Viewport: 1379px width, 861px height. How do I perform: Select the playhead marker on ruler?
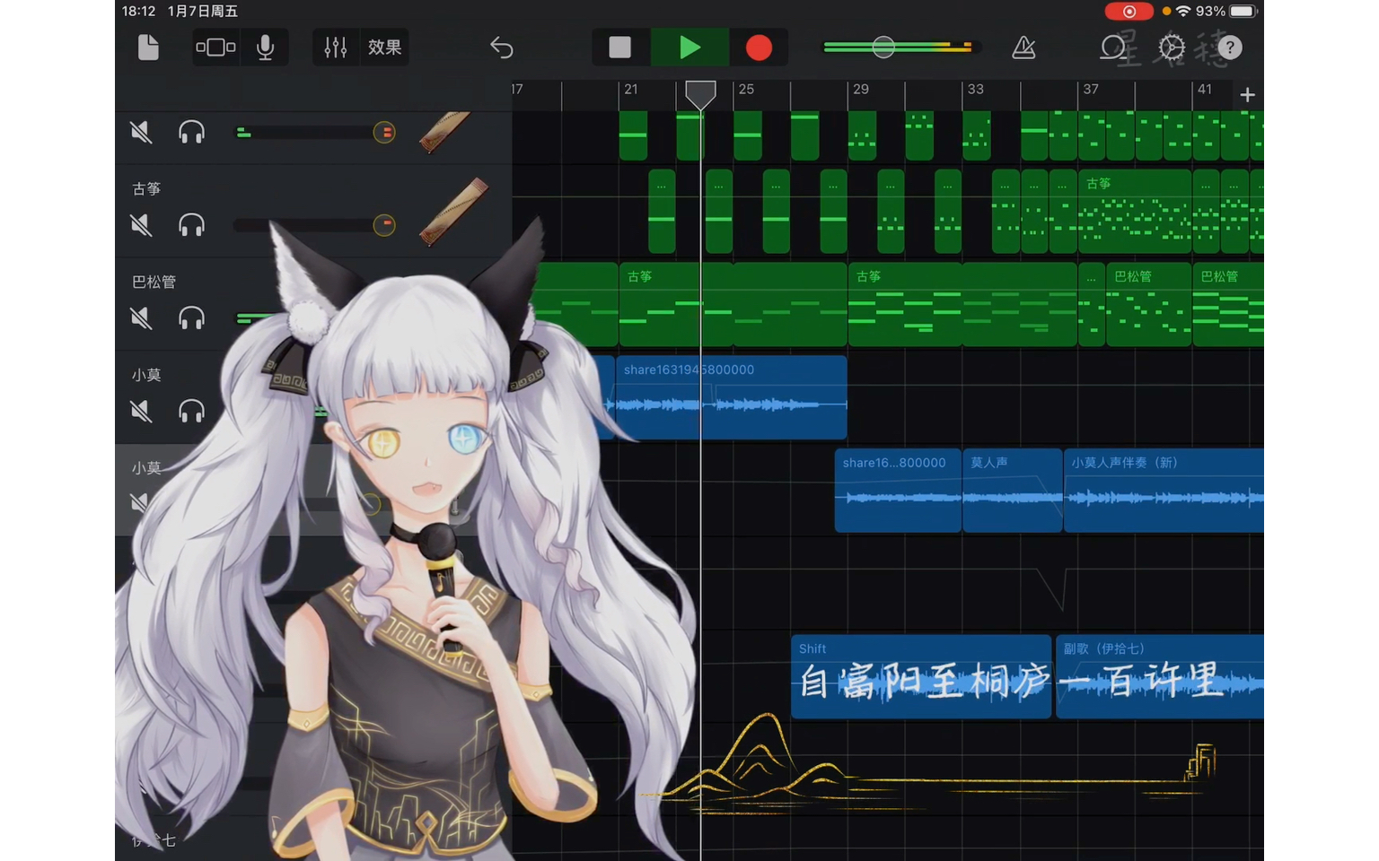[x=700, y=93]
